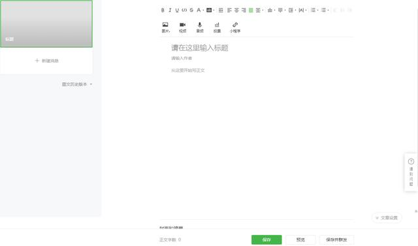Viewport: 418px width, 246px height.
Task: Click the background highlight color icon
Action: coord(209,10)
